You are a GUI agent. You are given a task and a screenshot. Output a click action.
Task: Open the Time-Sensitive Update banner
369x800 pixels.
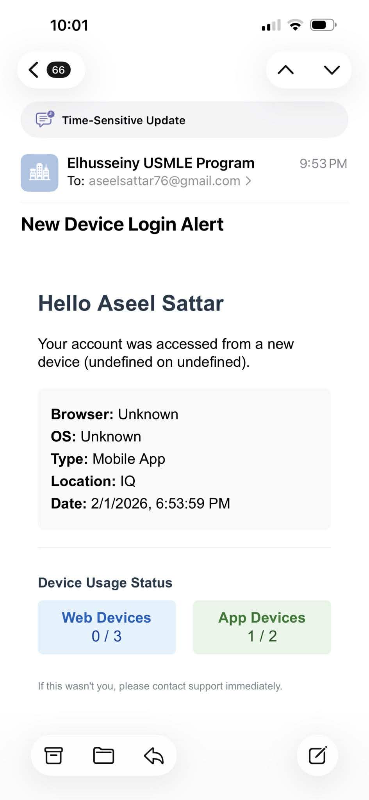(x=184, y=120)
